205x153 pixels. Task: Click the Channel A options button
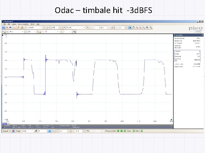click(x=4, y=32)
